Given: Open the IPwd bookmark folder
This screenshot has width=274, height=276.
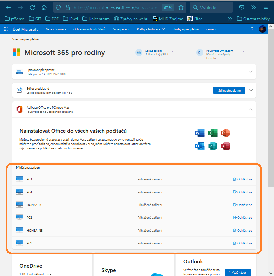Looking at the screenshot, I should pos(70,19).
